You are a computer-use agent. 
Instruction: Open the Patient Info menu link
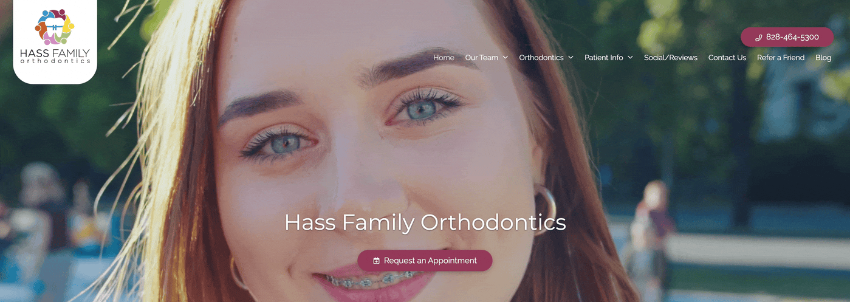604,58
